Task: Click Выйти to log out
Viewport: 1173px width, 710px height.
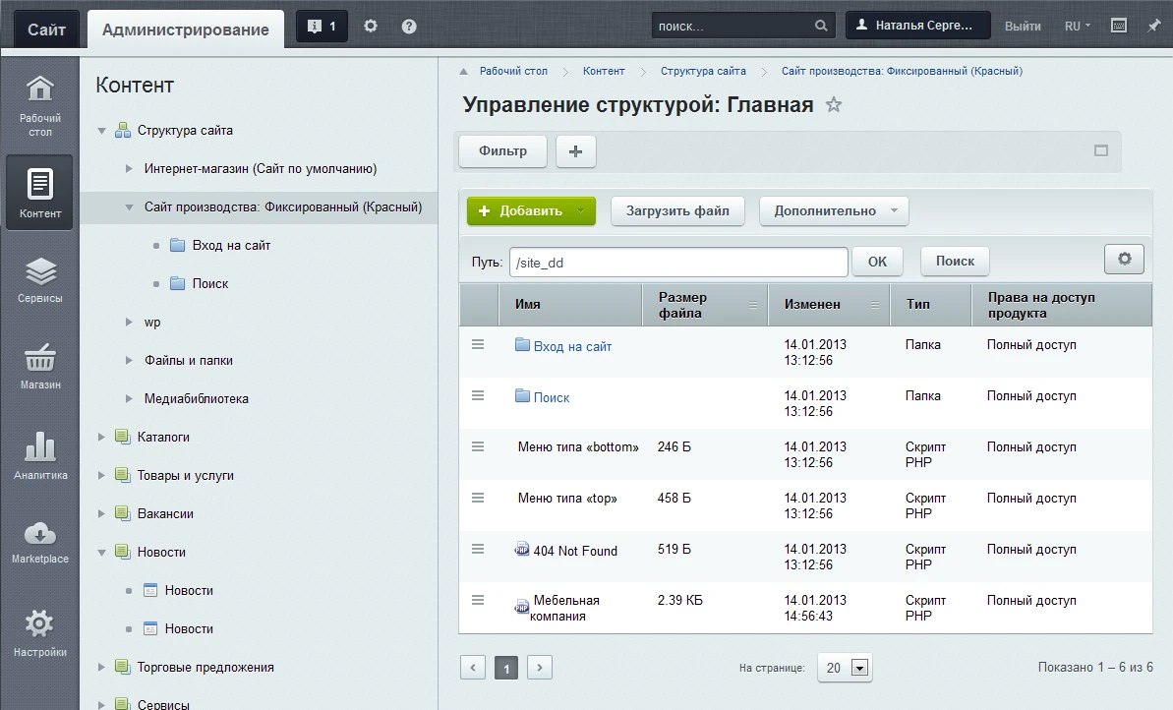Action: pyautogui.click(x=1023, y=27)
